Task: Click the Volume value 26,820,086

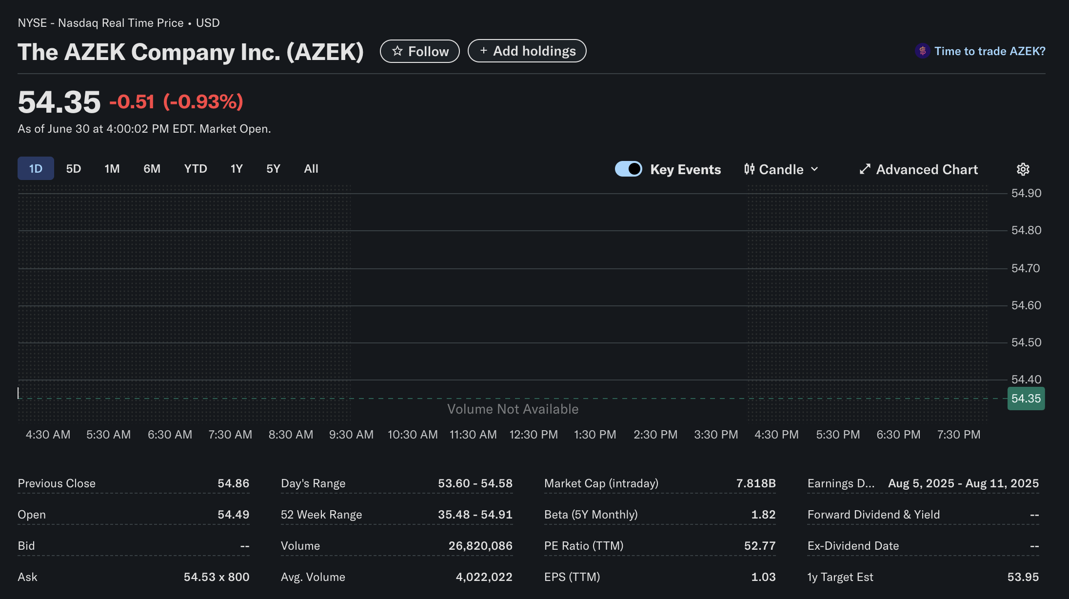Action: coord(480,546)
